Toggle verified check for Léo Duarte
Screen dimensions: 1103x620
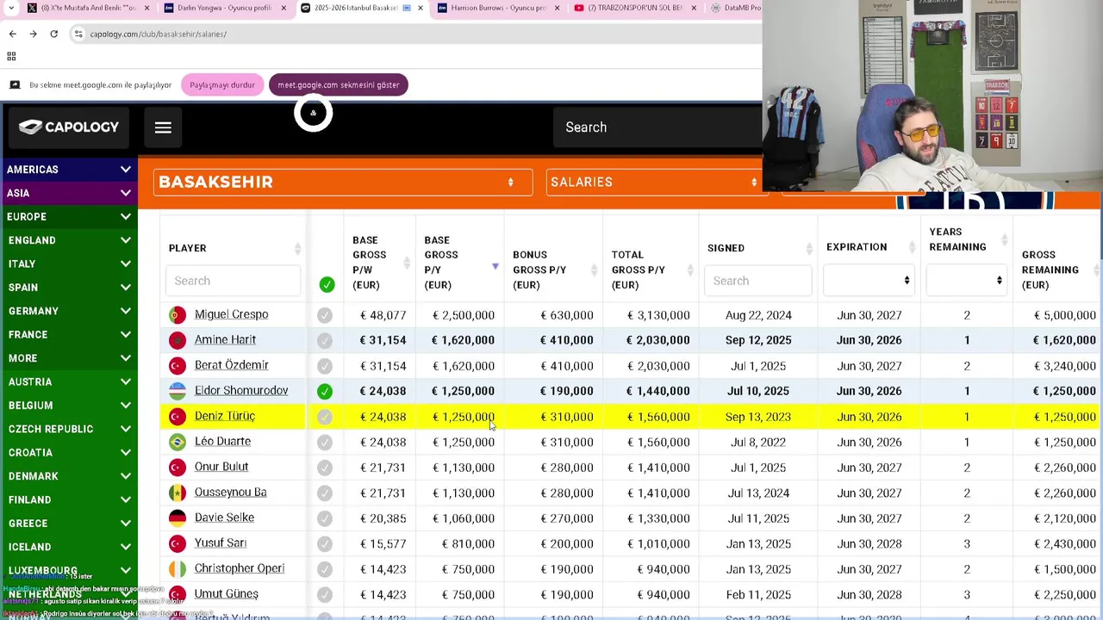[325, 443]
